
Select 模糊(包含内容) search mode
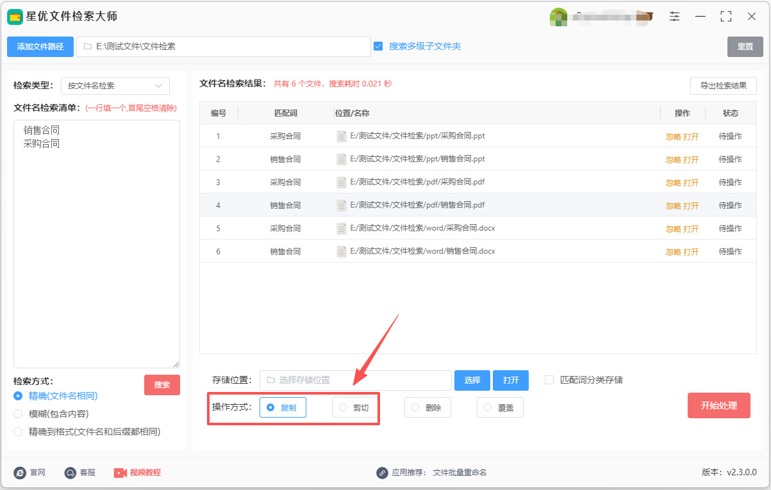[x=18, y=414]
